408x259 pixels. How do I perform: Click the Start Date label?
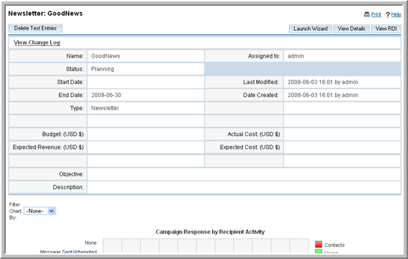pos(70,82)
